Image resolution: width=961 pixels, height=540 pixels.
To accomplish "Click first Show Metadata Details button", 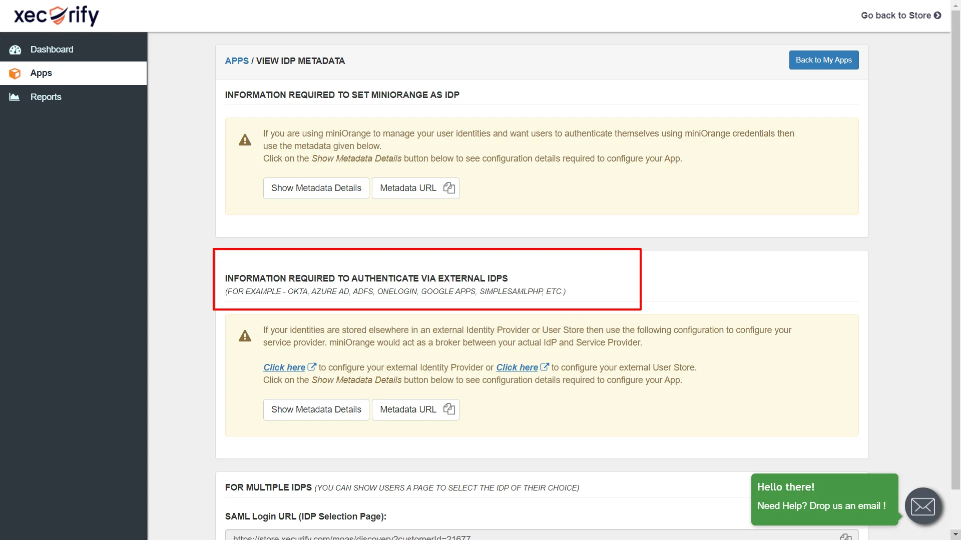I will point(316,188).
